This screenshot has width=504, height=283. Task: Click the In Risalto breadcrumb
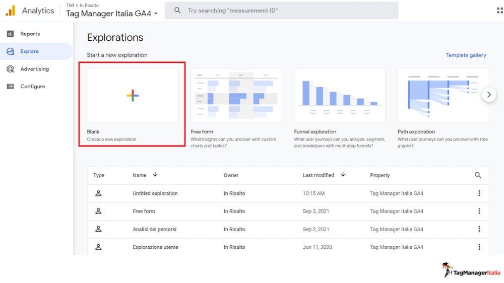(89, 6)
